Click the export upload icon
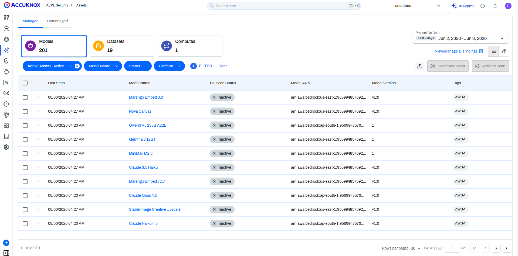The image size is (518, 256). click(420, 66)
